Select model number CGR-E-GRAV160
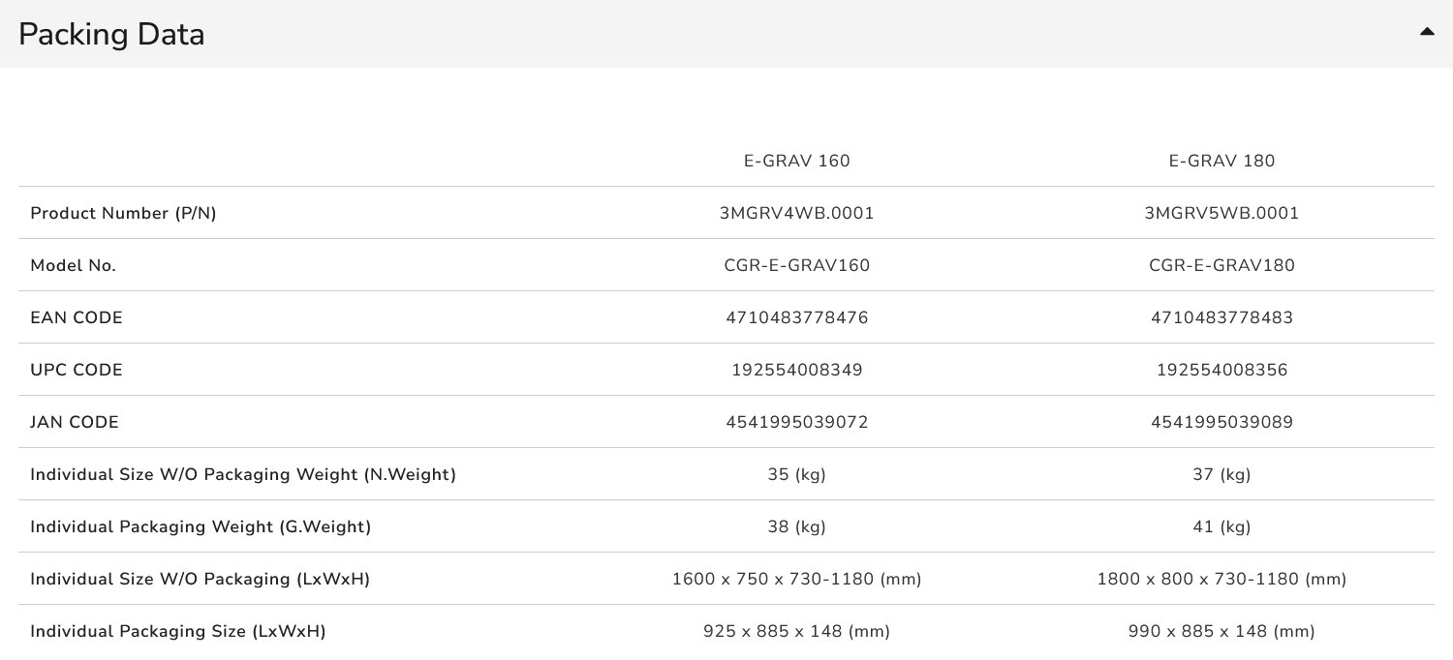The height and width of the screenshot is (660, 1453). pyautogui.click(x=796, y=266)
